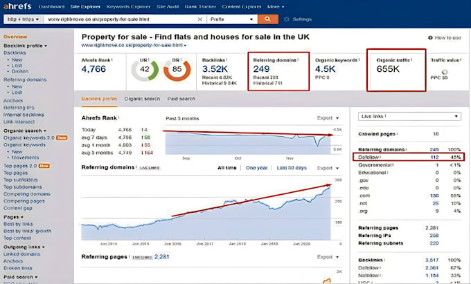Open Top subfolders in the sidebar
471x284 pixels.
[20, 180]
